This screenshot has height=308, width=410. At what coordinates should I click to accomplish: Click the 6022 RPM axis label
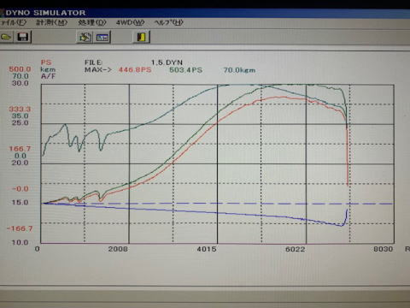[295, 249]
